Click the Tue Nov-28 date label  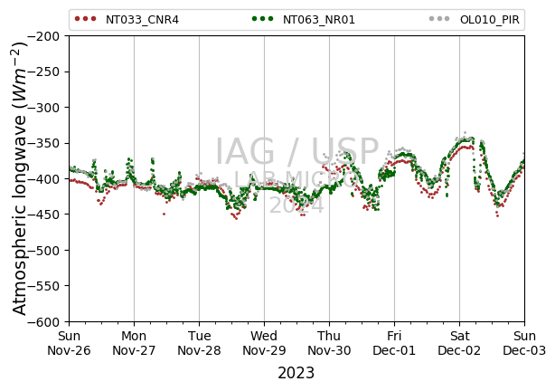coord(199,343)
